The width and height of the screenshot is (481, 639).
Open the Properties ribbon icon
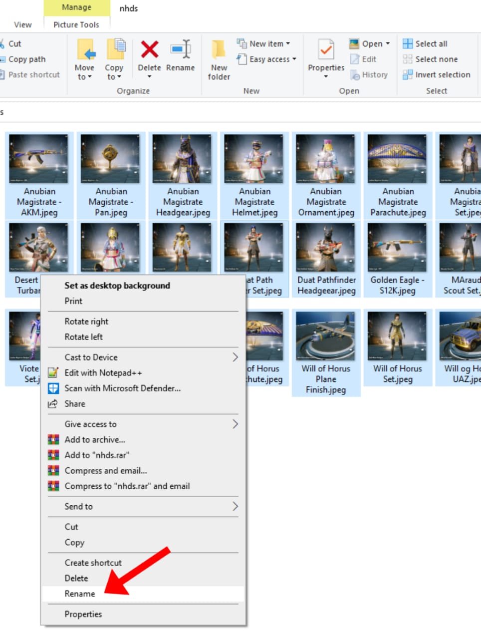pyautogui.click(x=326, y=50)
